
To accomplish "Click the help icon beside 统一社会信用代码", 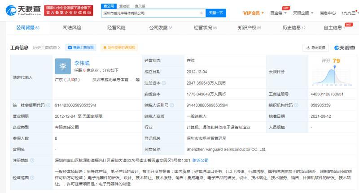I will point(48,105).
